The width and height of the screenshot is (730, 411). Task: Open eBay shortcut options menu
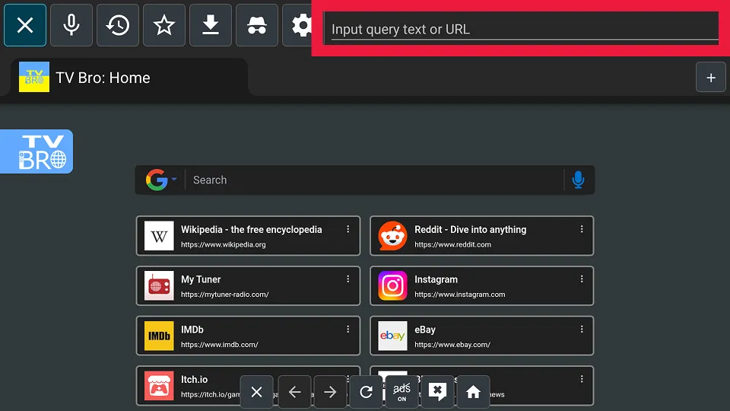582,330
